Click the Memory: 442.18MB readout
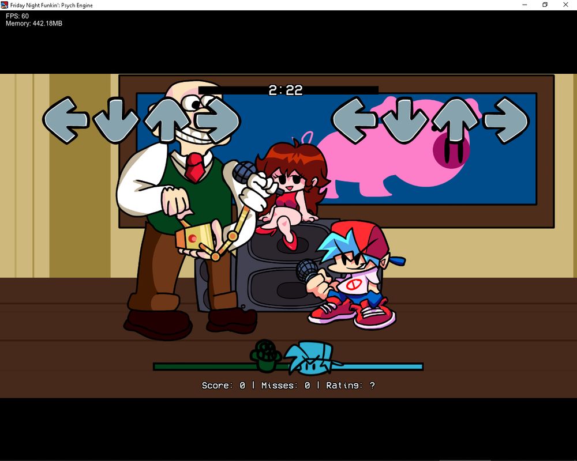The width and height of the screenshot is (577, 461). [34, 24]
